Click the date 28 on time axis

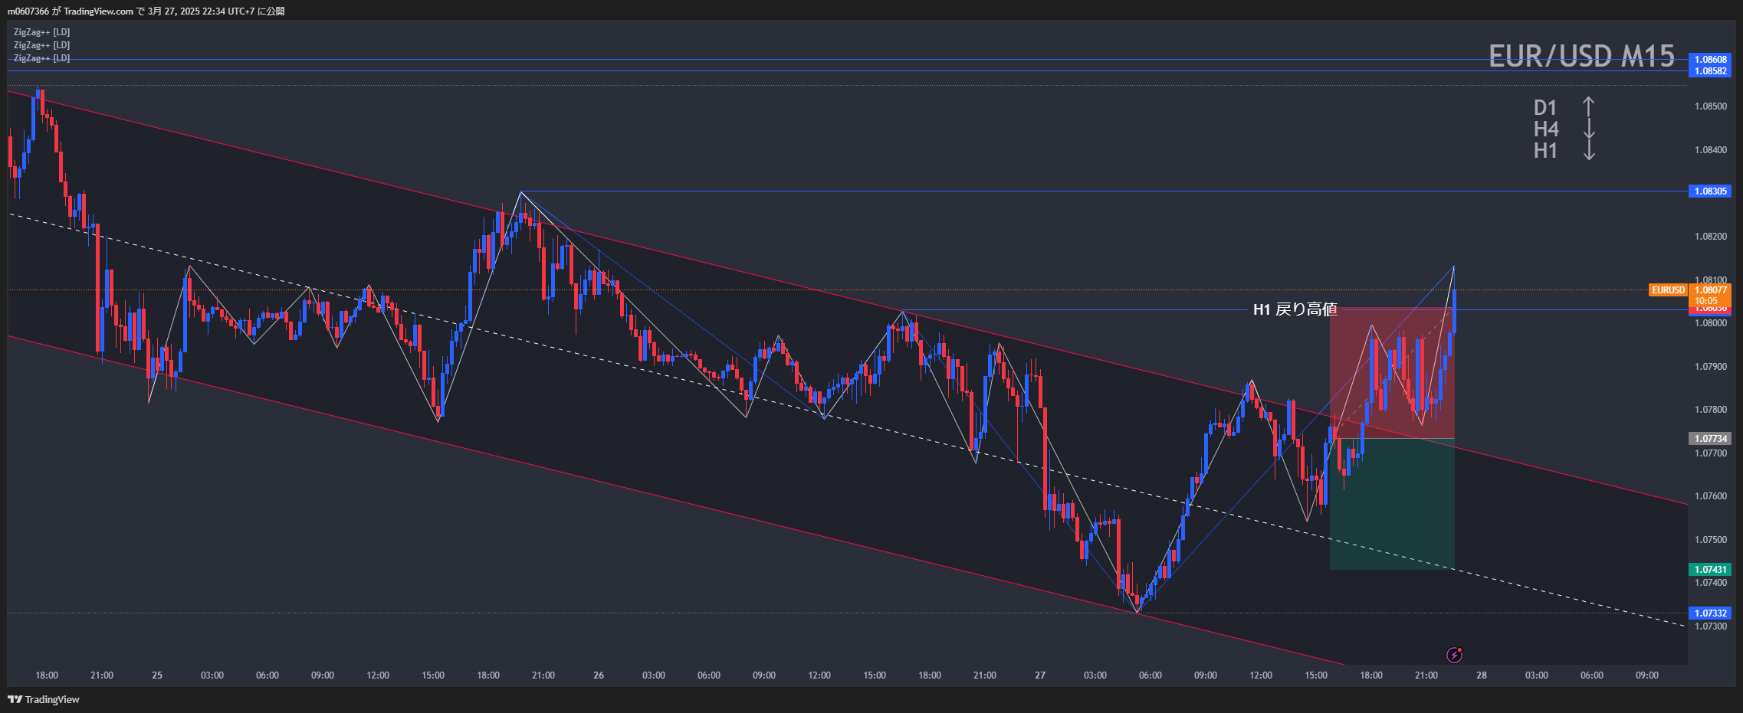point(1482,675)
